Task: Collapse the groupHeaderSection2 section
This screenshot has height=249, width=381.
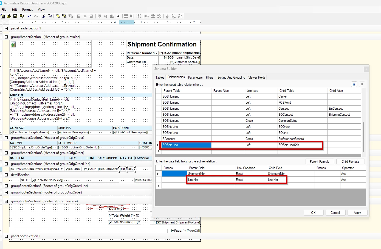Action: pyautogui.click(x=6, y=138)
